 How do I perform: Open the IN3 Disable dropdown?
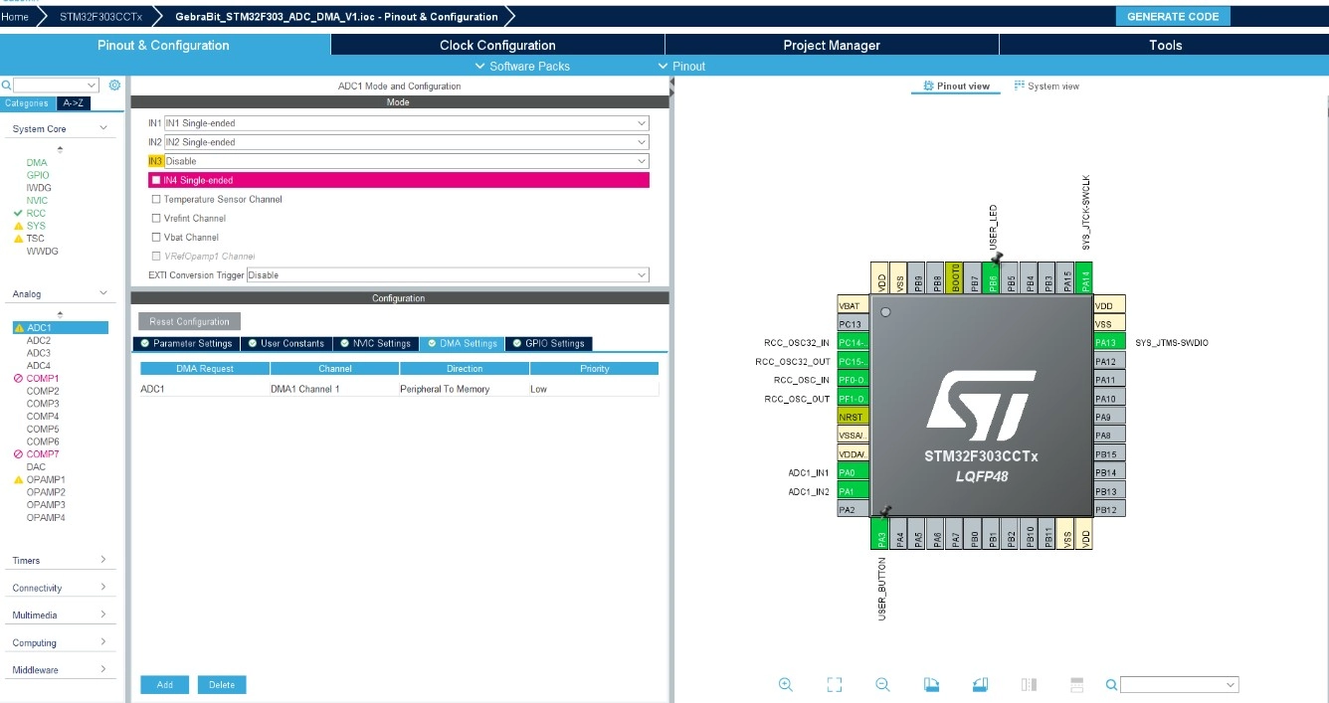(406, 161)
